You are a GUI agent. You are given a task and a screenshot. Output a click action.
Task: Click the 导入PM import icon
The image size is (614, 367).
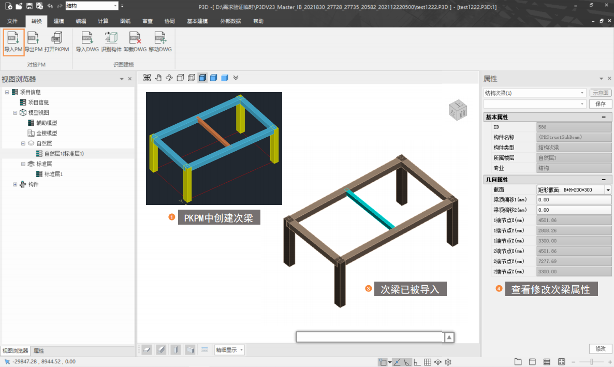(13, 42)
